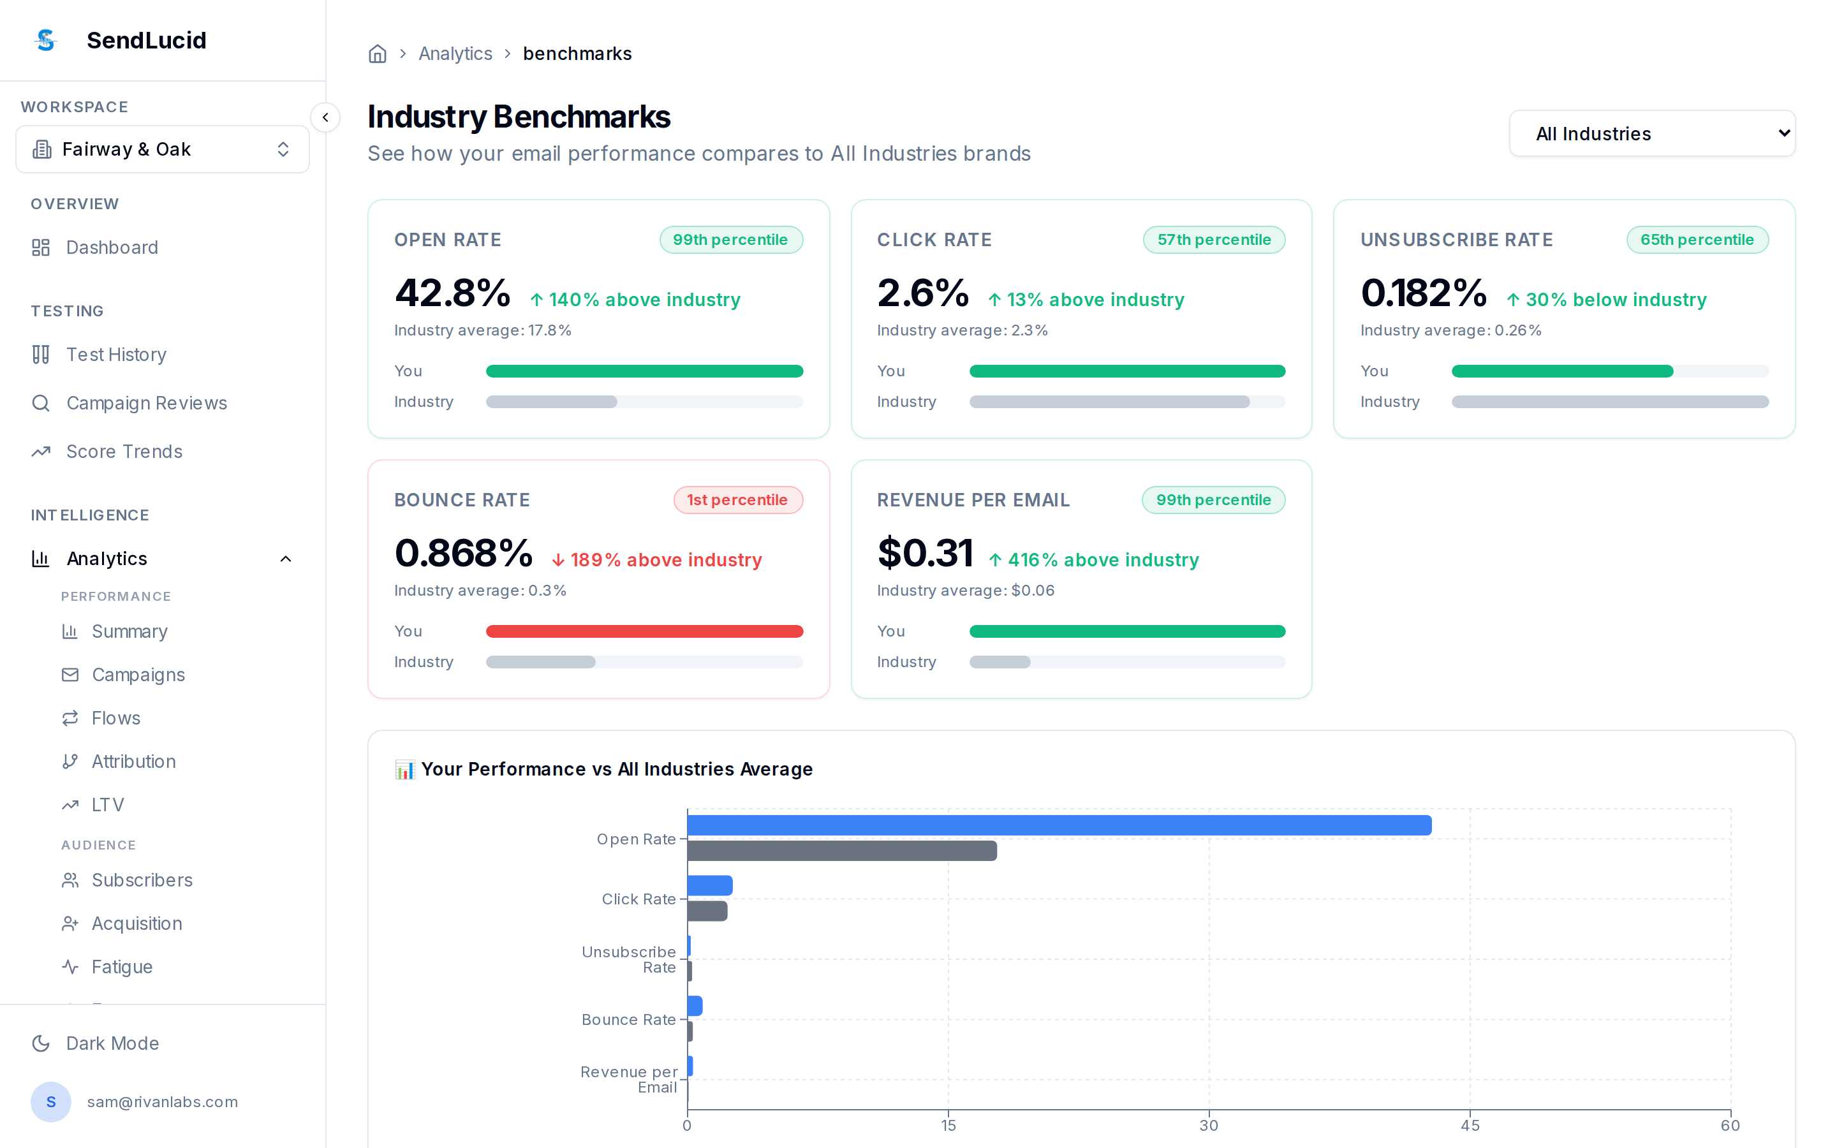Click the Campaign Reviews magnifier icon
This screenshot has height=1148, width=1837.
pyautogui.click(x=41, y=403)
